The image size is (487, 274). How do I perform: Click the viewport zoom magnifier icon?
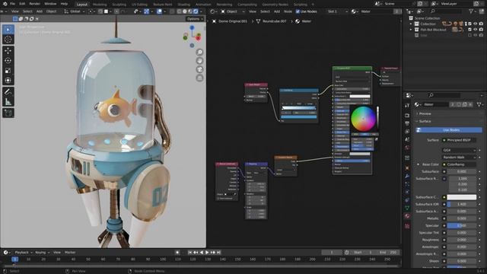point(199,53)
